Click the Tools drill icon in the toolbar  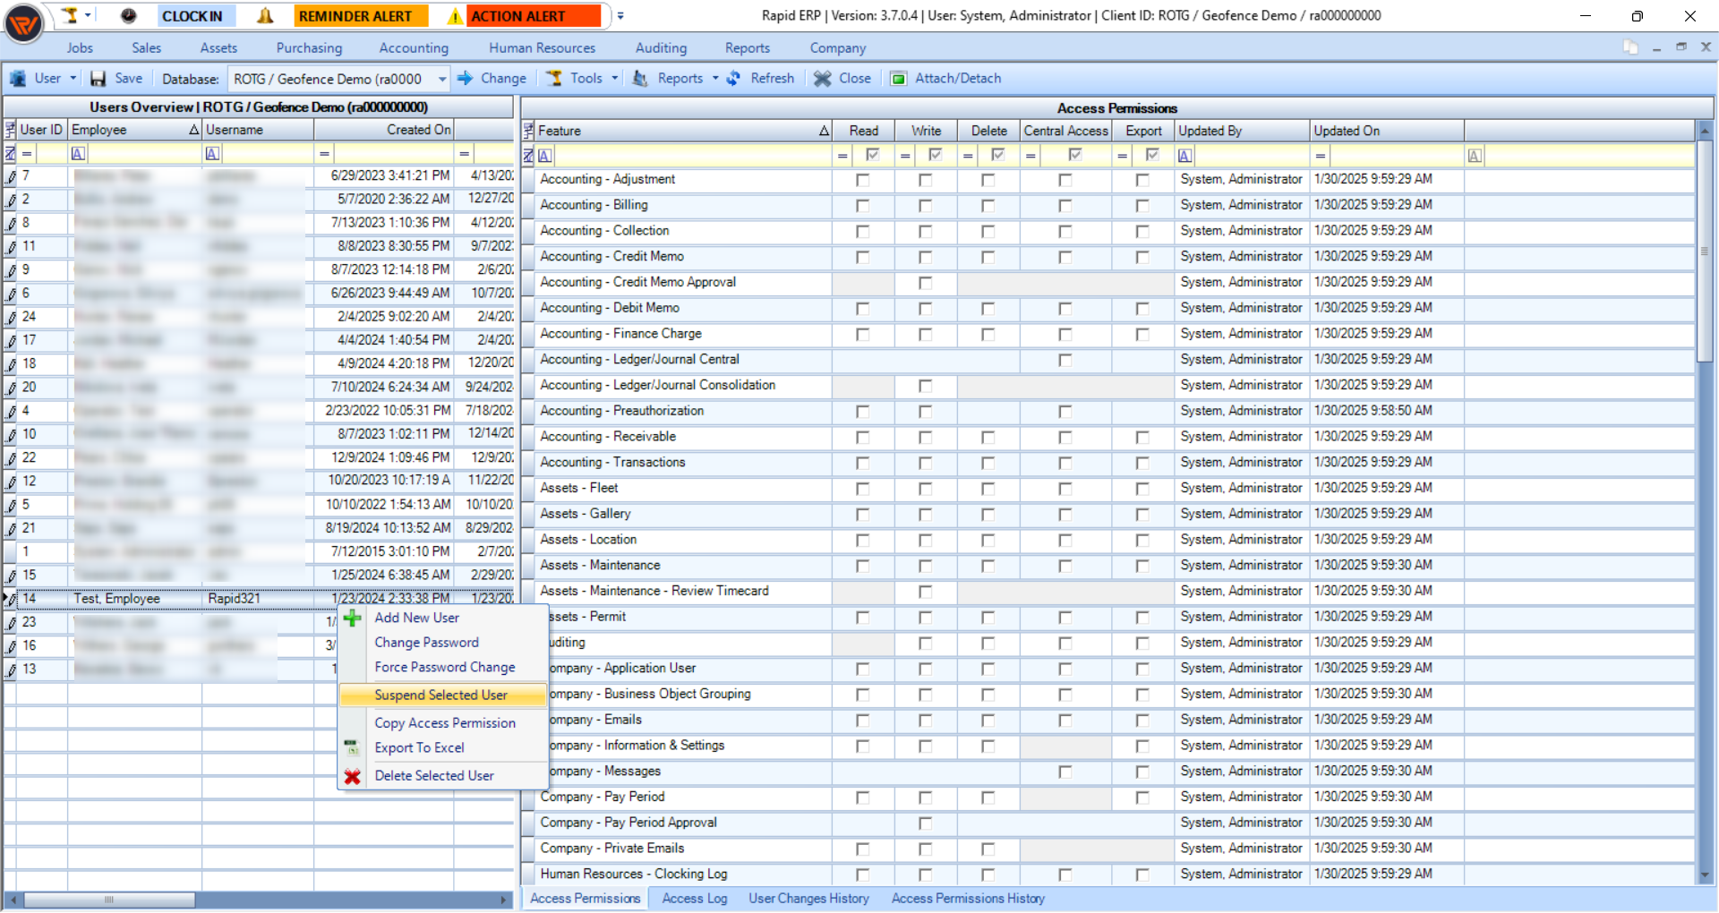(x=555, y=79)
